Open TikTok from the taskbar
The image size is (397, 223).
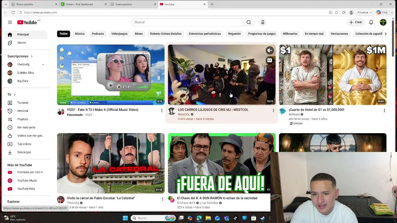click(235, 218)
